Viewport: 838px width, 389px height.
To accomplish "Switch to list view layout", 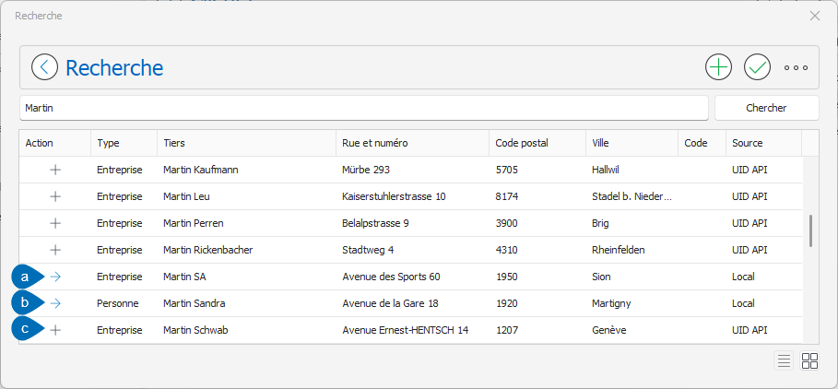I will tap(784, 361).
